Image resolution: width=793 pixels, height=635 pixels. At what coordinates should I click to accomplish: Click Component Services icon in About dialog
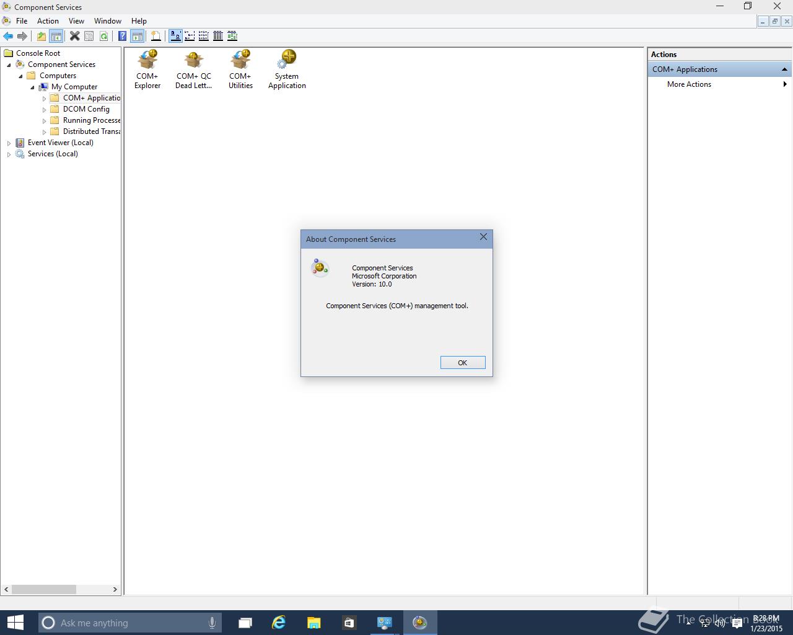pos(320,267)
